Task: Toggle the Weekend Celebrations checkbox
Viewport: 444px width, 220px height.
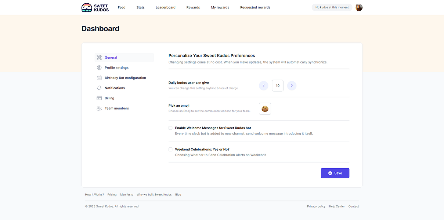Action: pyautogui.click(x=170, y=149)
